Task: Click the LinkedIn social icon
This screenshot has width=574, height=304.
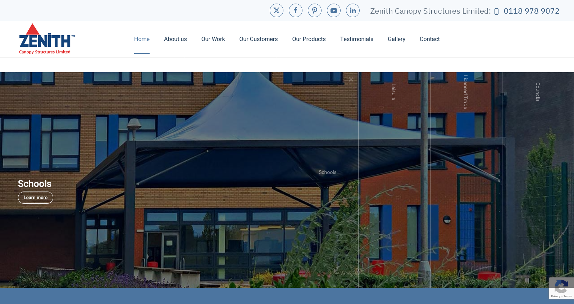Action: pos(352,10)
